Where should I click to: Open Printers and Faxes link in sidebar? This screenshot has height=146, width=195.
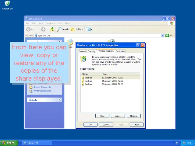point(42,91)
